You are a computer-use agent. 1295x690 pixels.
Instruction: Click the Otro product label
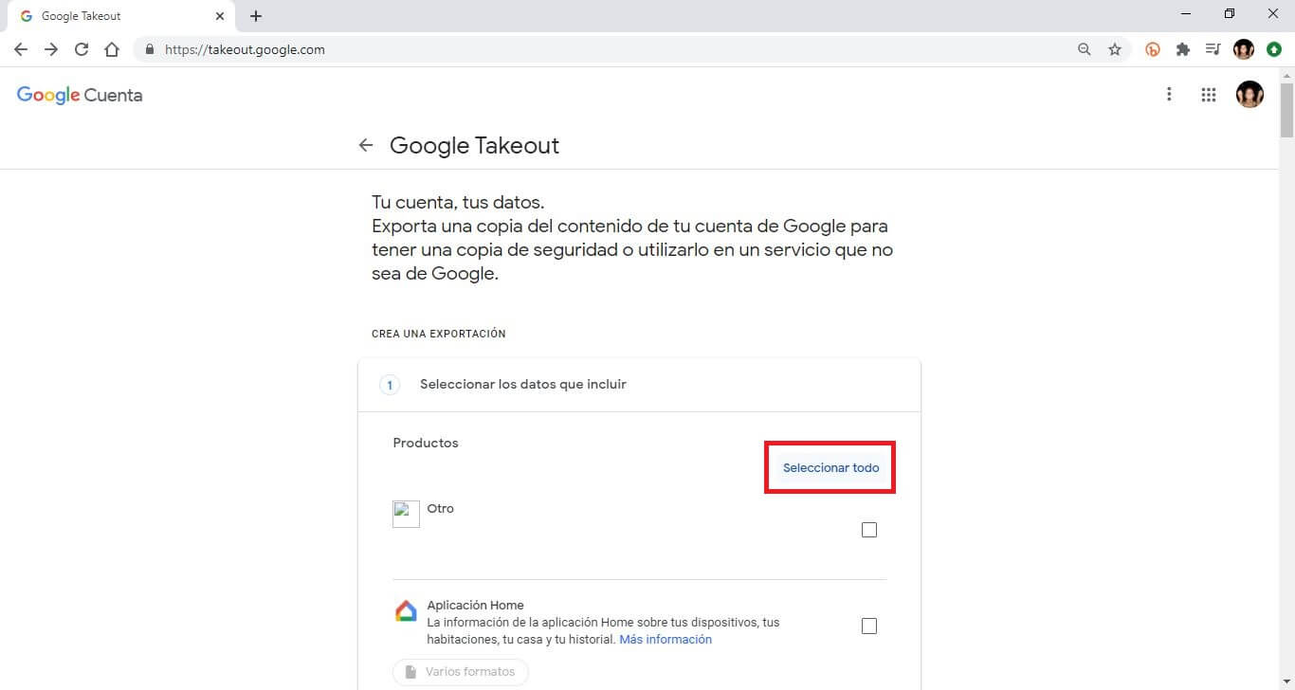(x=441, y=508)
